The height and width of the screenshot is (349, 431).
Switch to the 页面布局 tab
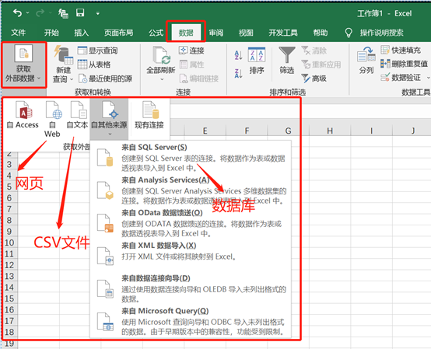[x=118, y=33]
